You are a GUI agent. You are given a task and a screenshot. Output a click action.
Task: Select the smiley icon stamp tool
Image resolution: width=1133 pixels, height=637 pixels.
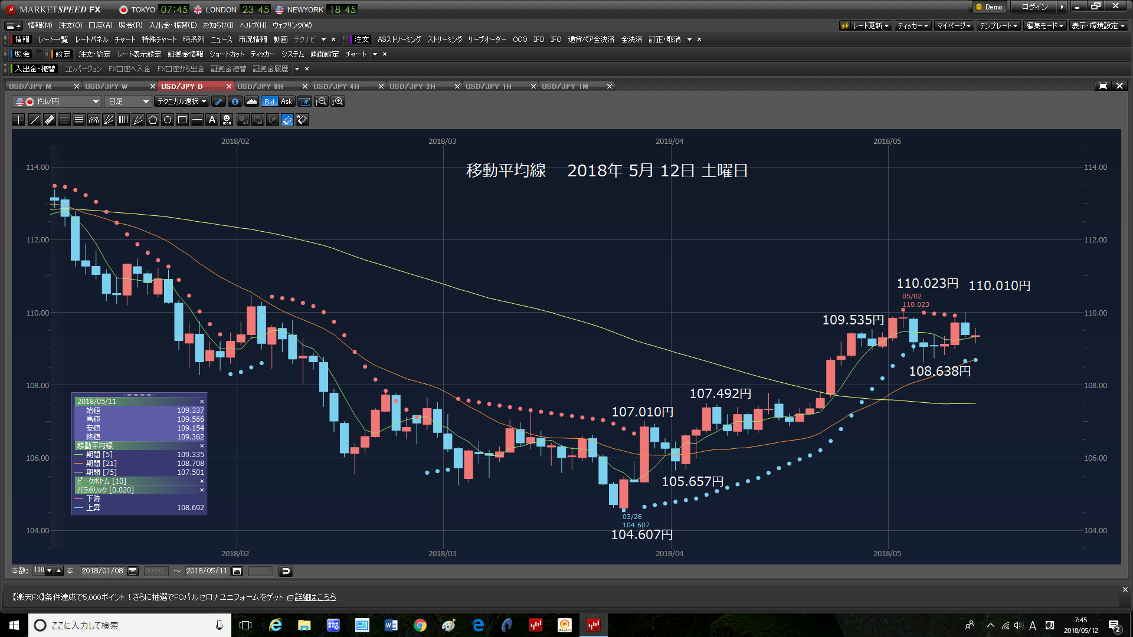(x=227, y=120)
